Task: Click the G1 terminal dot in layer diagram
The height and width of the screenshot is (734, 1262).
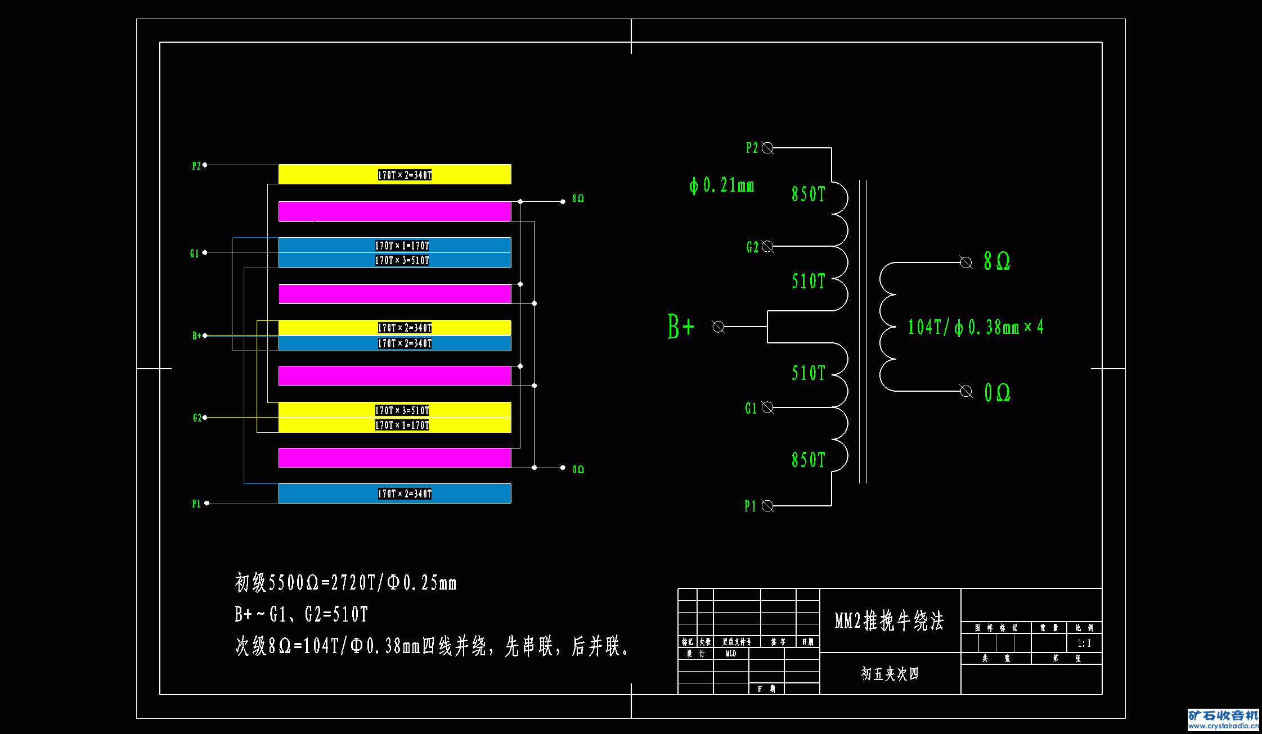Action: [x=205, y=252]
